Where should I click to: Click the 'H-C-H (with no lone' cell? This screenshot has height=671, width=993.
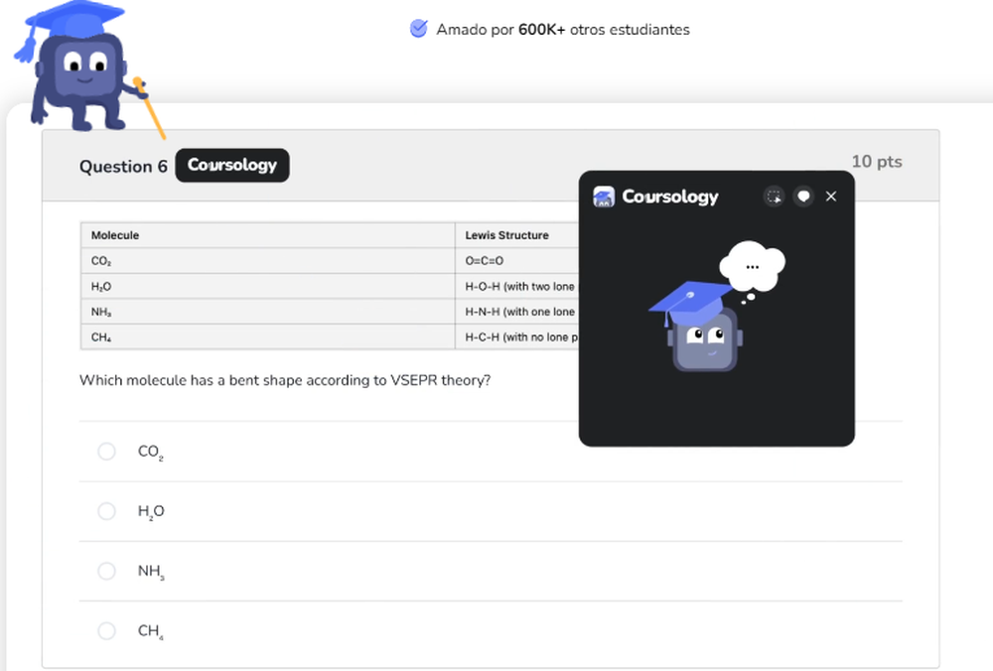tap(516, 336)
